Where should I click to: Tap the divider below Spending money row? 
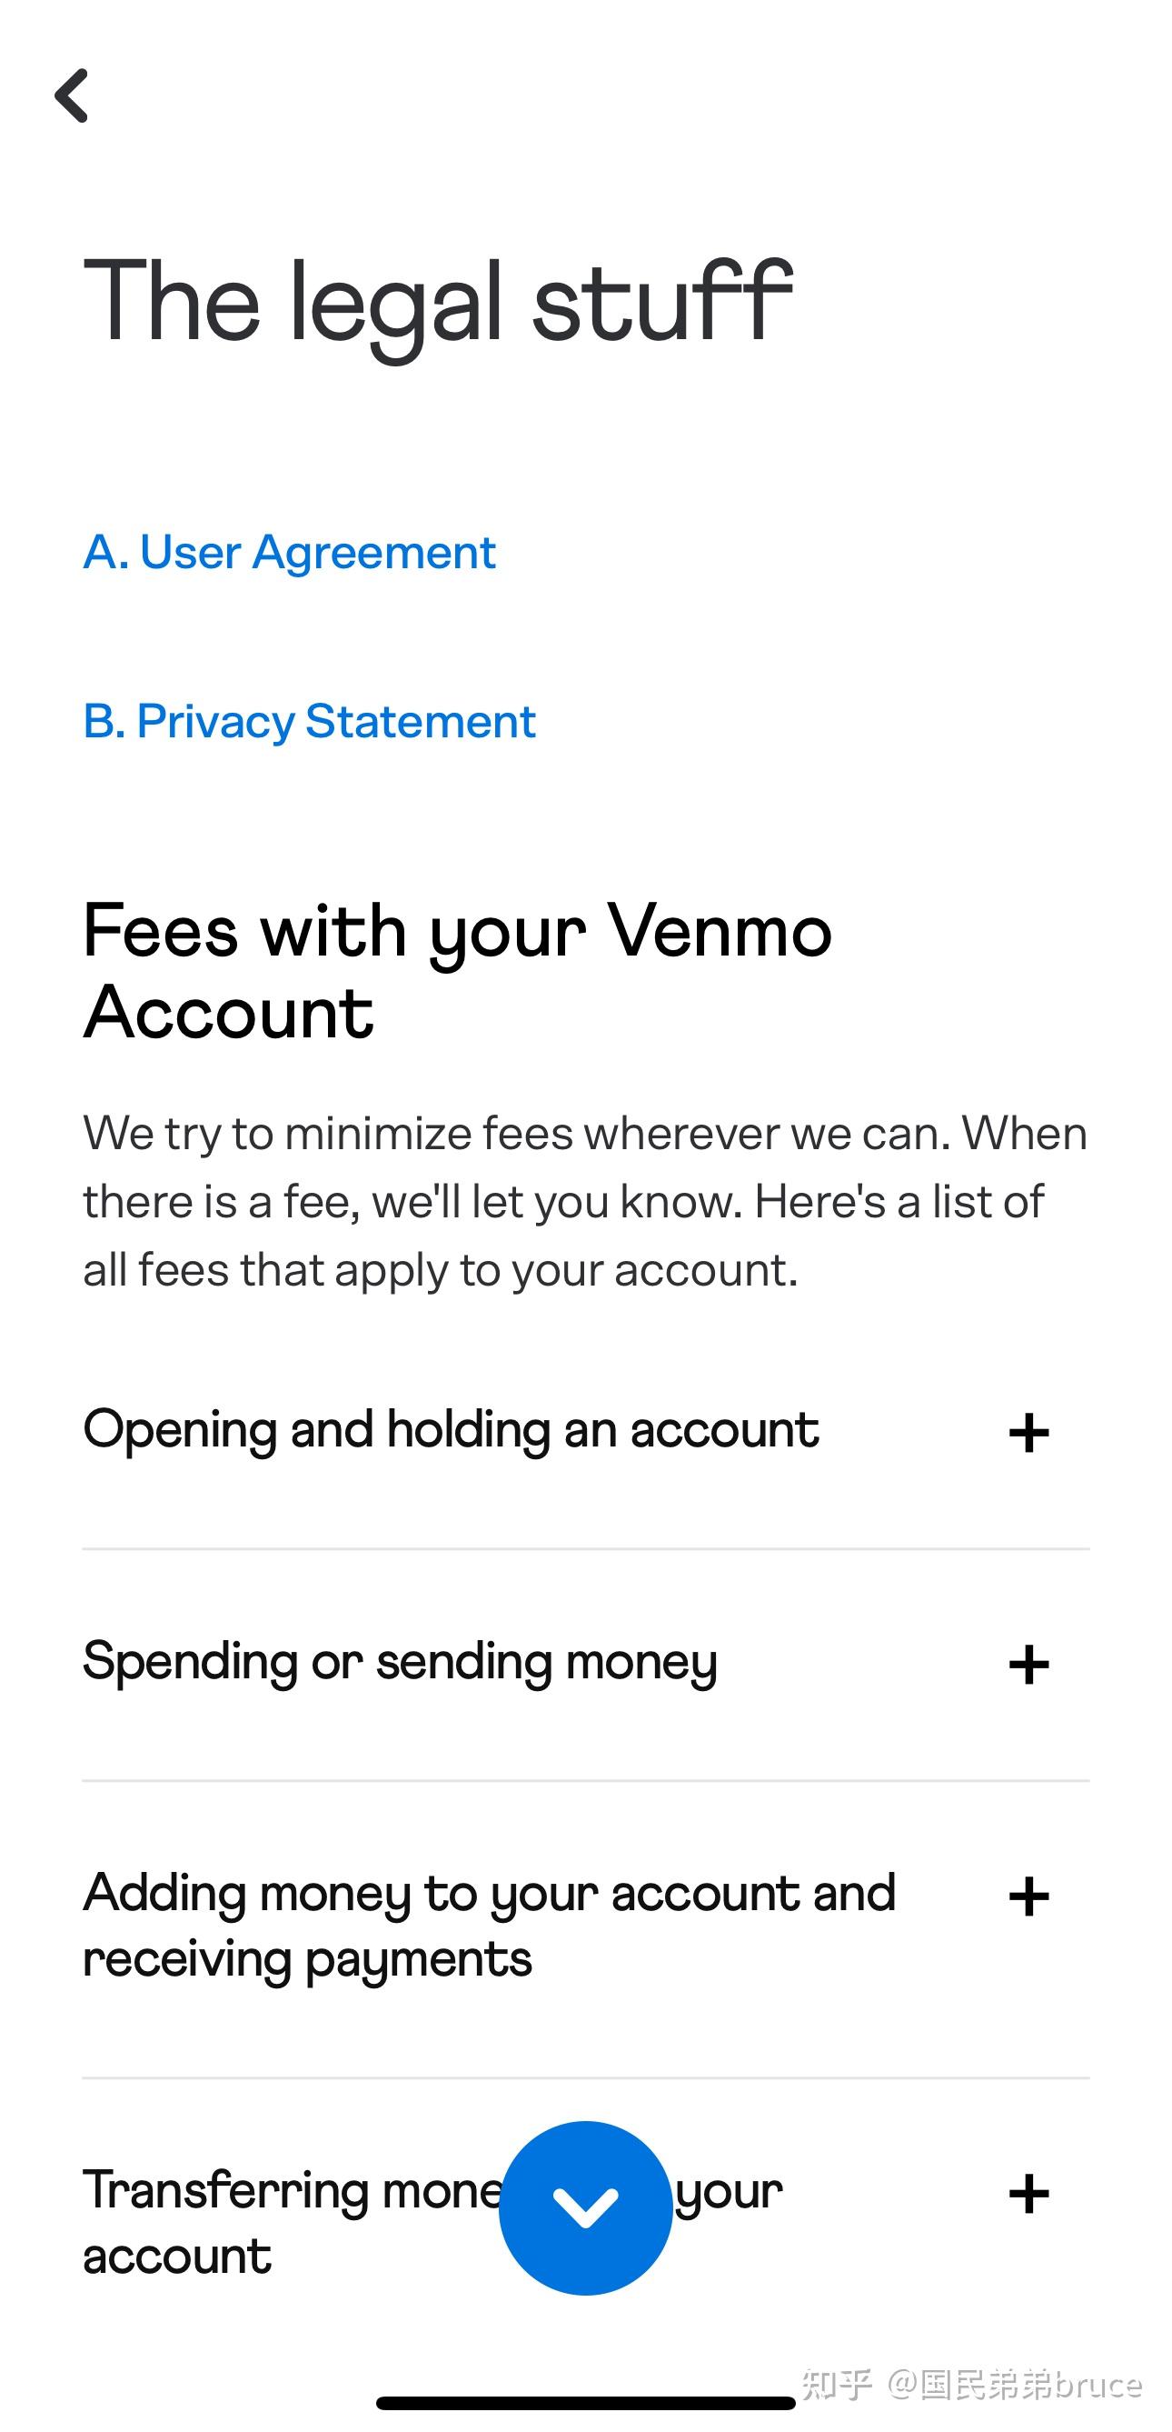[x=585, y=1782]
